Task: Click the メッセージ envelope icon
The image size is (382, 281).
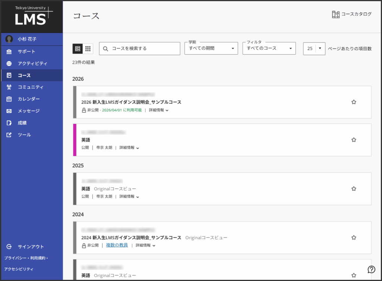Action: 9,111
